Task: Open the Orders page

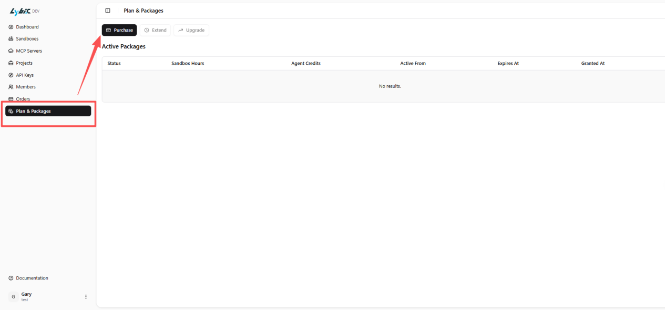Action: tap(23, 99)
